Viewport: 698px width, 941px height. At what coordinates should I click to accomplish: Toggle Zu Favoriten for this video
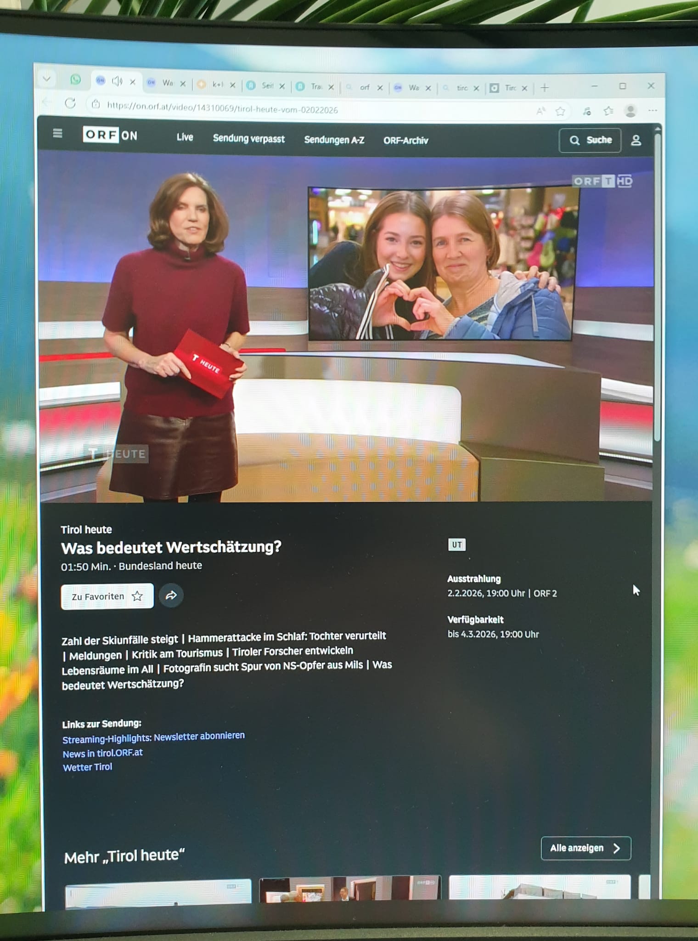click(x=107, y=596)
